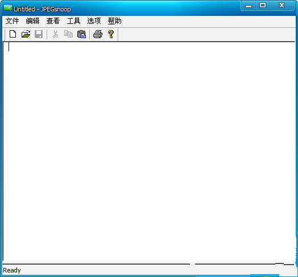Click inside the empty text editing area

coord(149,151)
